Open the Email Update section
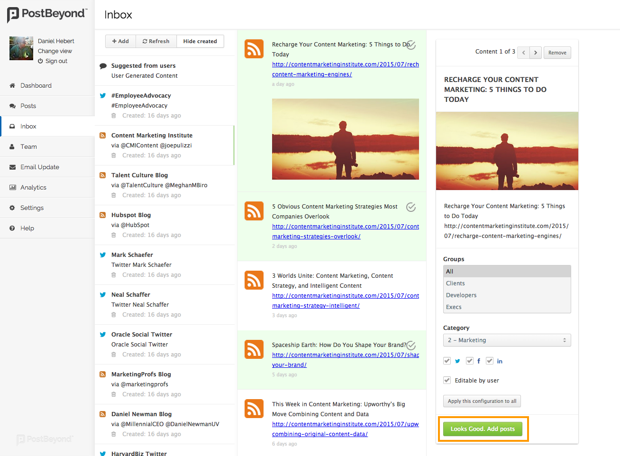The height and width of the screenshot is (456, 620). click(40, 167)
